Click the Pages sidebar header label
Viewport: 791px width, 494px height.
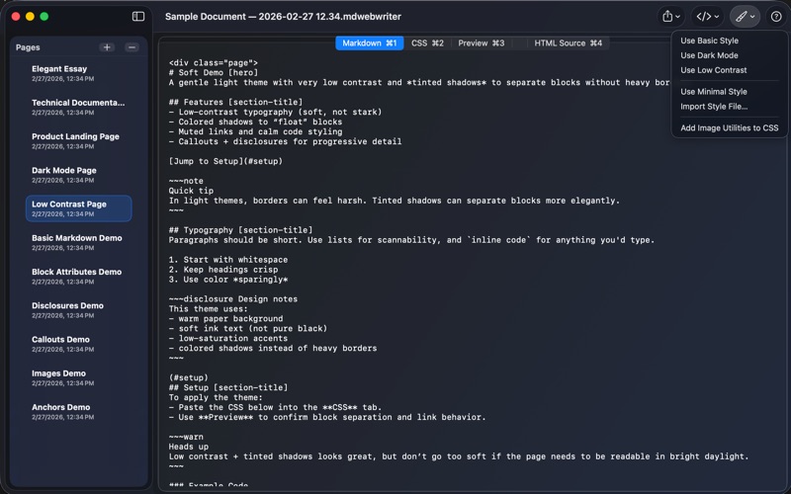click(28, 47)
